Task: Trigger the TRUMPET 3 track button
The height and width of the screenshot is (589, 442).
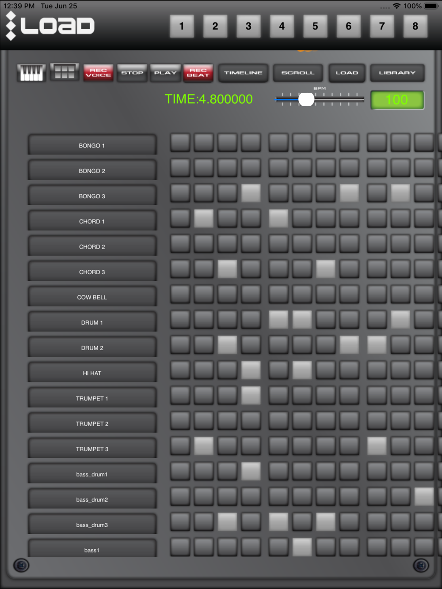Action: pyautogui.click(x=92, y=449)
